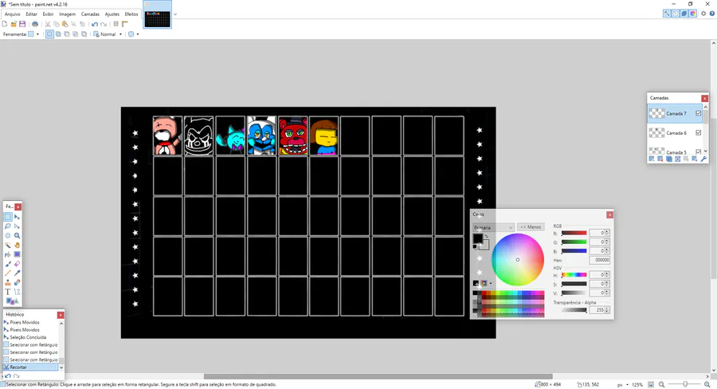Screen dimensions: 717x389
Task: Select the Magic Wand tool
Action: point(8,245)
